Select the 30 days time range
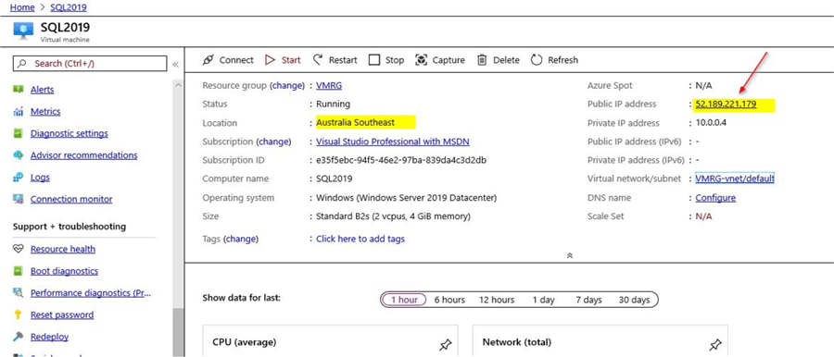The image size is (834, 357). [634, 300]
